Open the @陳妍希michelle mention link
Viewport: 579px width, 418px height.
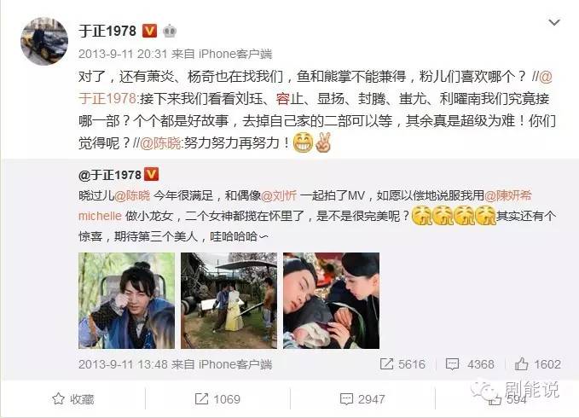click(305, 206)
